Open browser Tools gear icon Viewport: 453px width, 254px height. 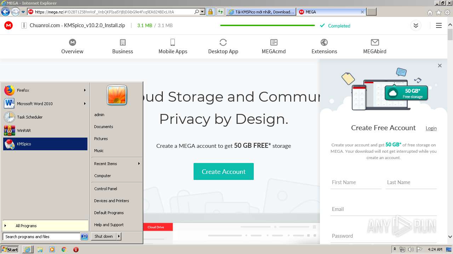pos(447,12)
